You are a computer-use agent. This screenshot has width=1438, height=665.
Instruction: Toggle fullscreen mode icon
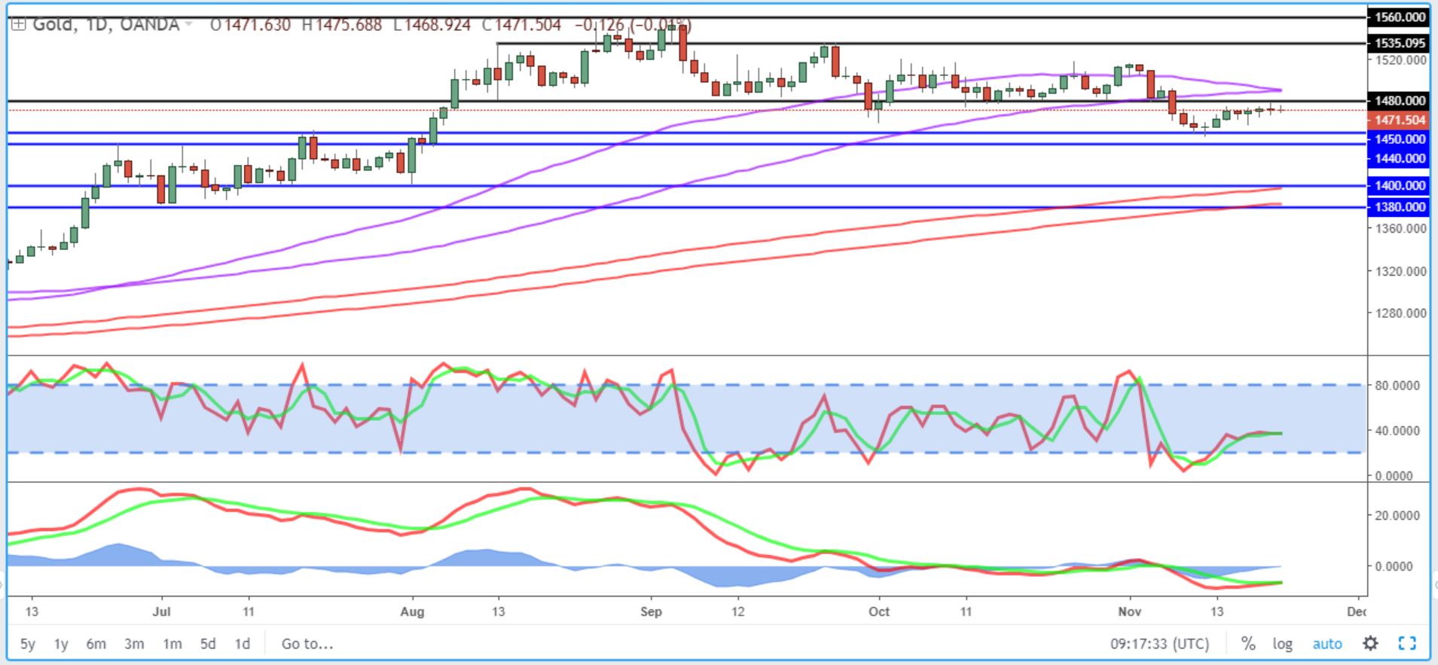pos(1407,643)
